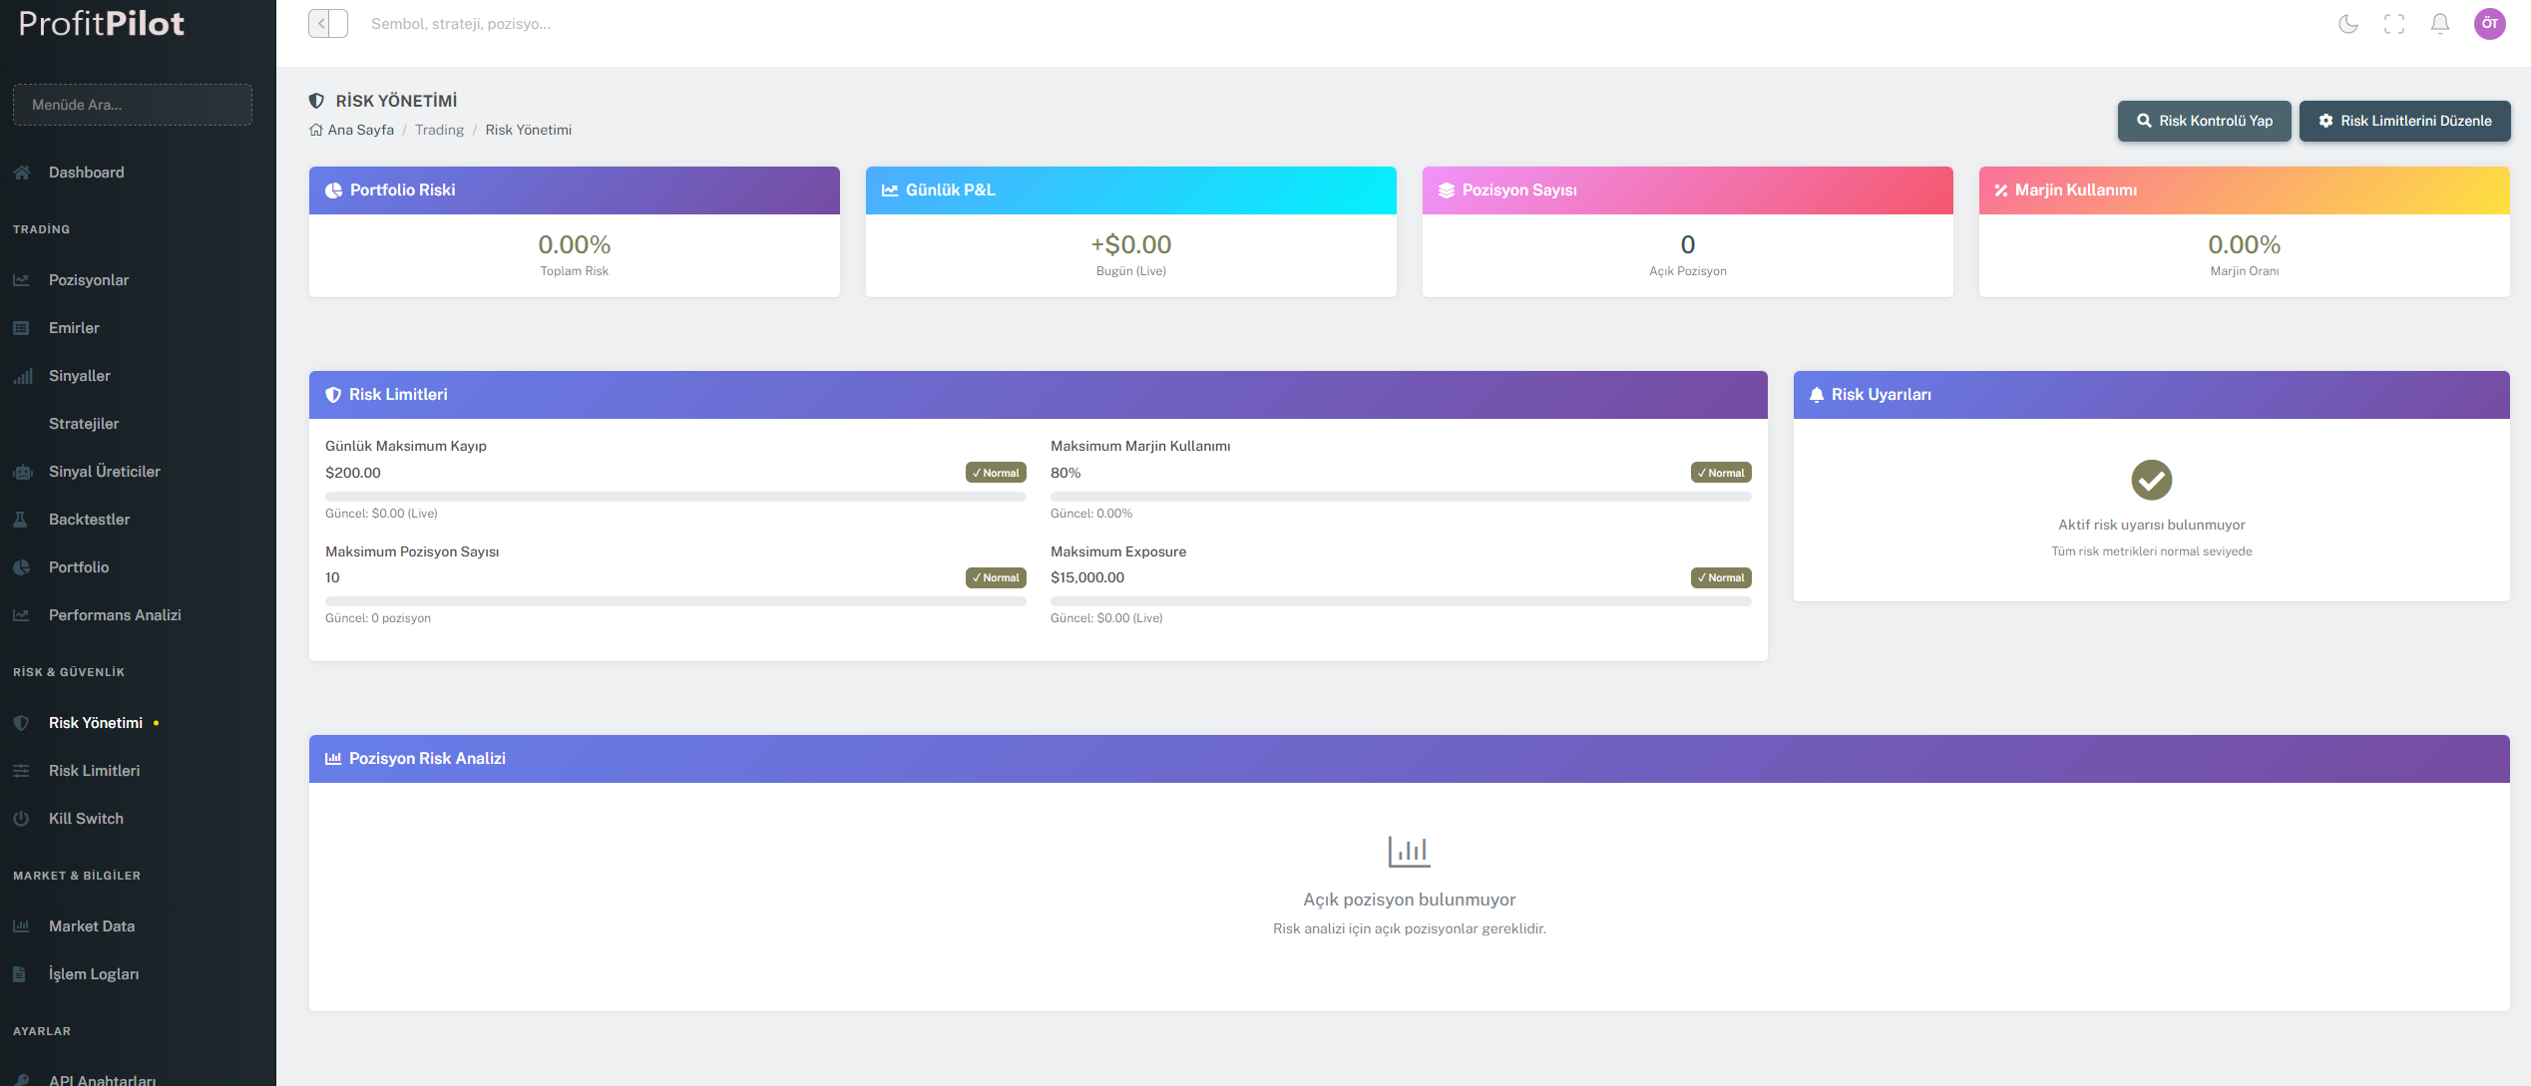
Task: Enter fullscreen with expand icon
Action: (x=2394, y=24)
